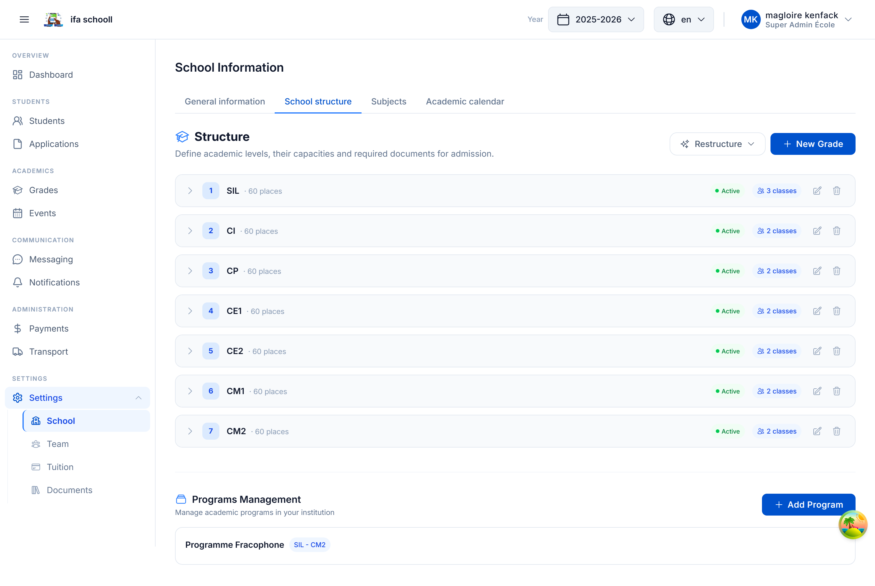
Task: Open Notifications from the sidebar
Action: [x=54, y=283]
